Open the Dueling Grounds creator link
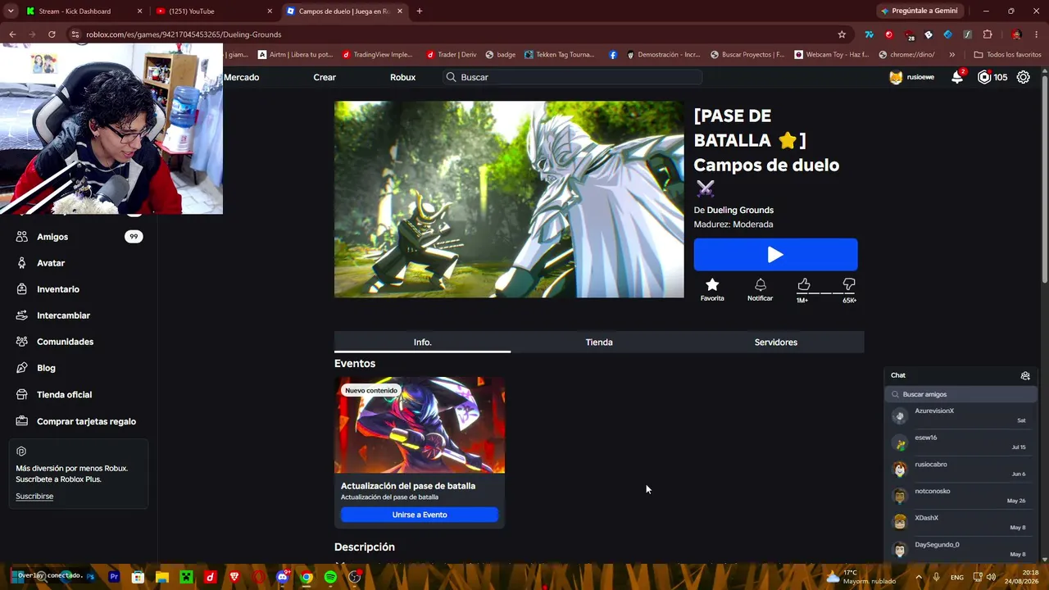Viewport: 1049px width, 590px height. pos(740,210)
